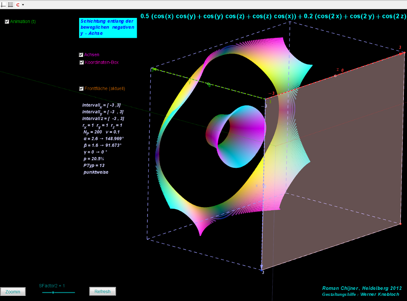
Task: Click the SFactor2 slider handle
Action: point(53,292)
